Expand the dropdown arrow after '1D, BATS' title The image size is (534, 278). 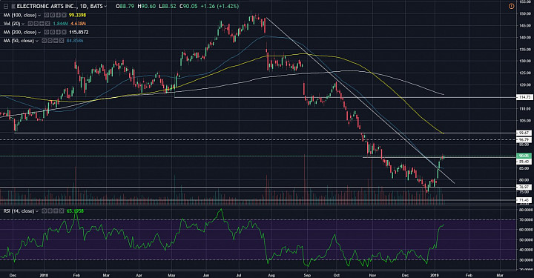pos(105,6)
